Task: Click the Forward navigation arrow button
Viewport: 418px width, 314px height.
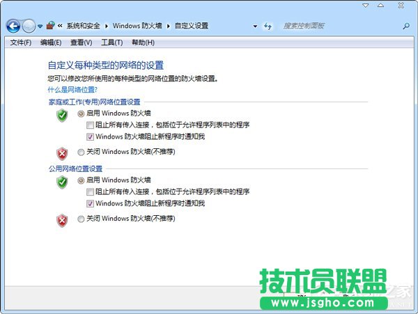Action: pos(29,26)
